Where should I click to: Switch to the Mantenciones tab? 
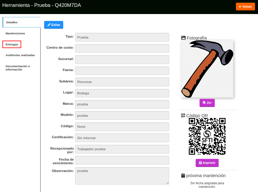15,33
